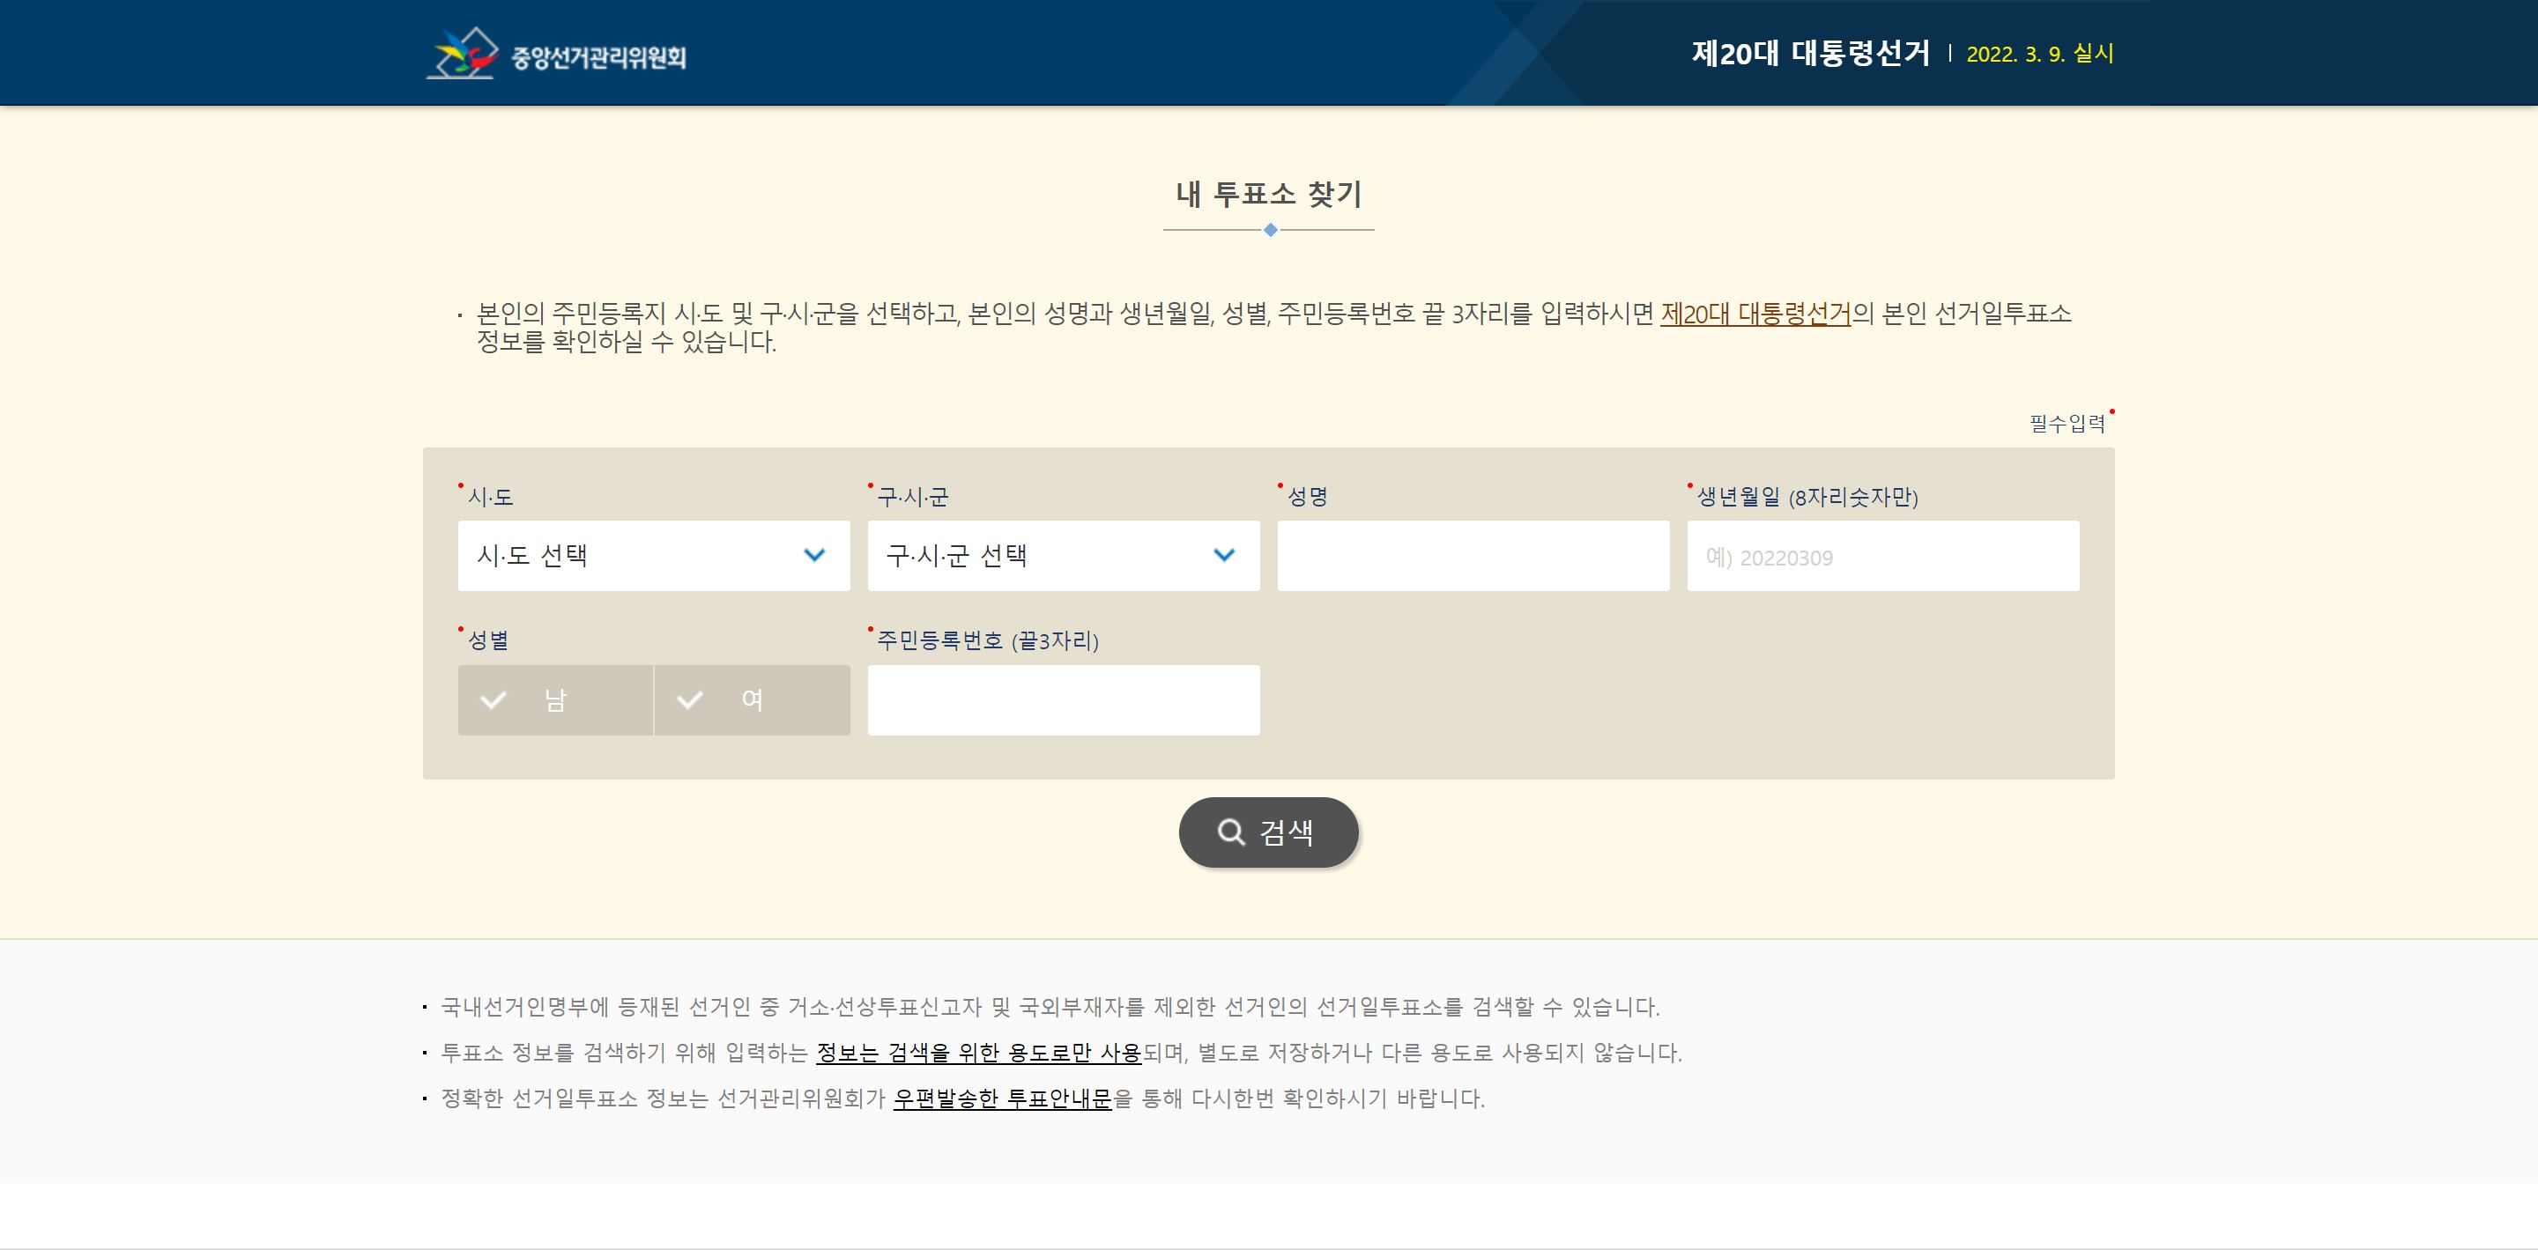Click 중앙선거관리위원회 header text

[x=598, y=57]
